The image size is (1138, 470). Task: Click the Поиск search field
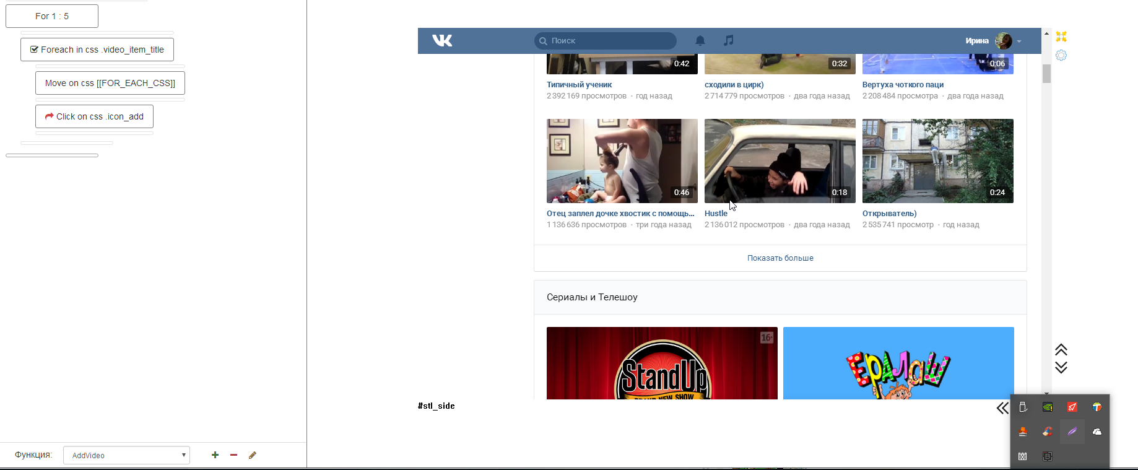[x=606, y=41]
